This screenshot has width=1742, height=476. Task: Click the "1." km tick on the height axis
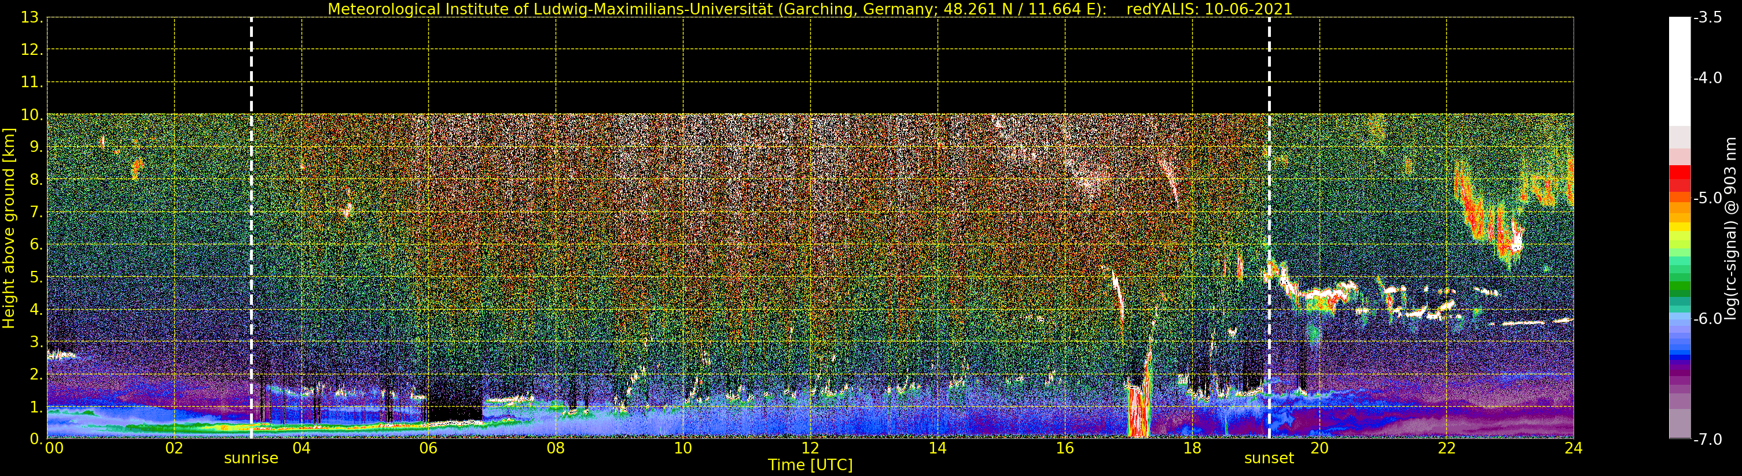pyautogui.click(x=36, y=407)
